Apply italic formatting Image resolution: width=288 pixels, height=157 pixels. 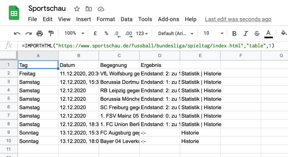point(246,34)
